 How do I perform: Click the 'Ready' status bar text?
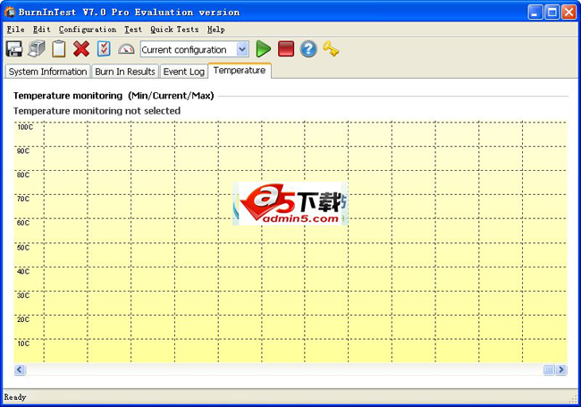15,397
